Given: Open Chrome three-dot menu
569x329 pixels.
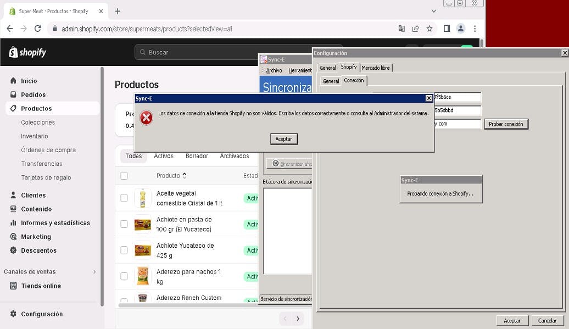Looking at the screenshot, I should point(475,29).
